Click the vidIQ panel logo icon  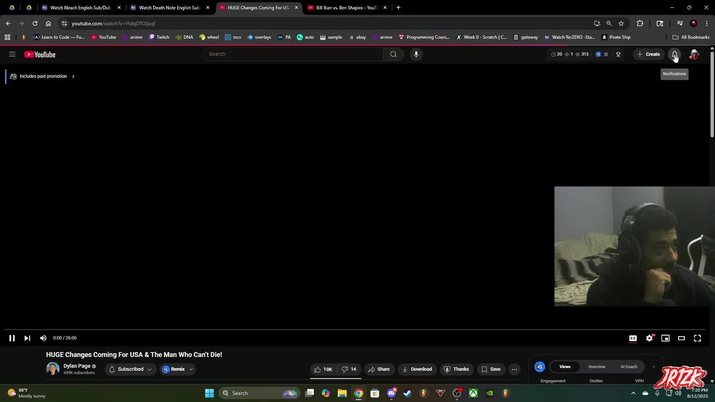tap(540, 367)
